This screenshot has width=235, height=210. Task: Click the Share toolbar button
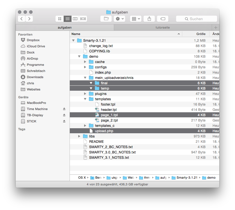149,19
